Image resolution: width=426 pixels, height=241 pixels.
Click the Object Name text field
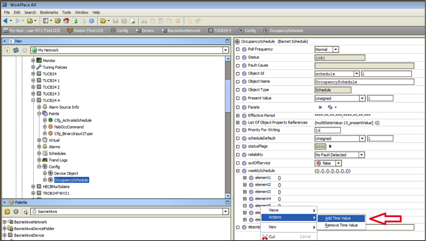[364, 82]
